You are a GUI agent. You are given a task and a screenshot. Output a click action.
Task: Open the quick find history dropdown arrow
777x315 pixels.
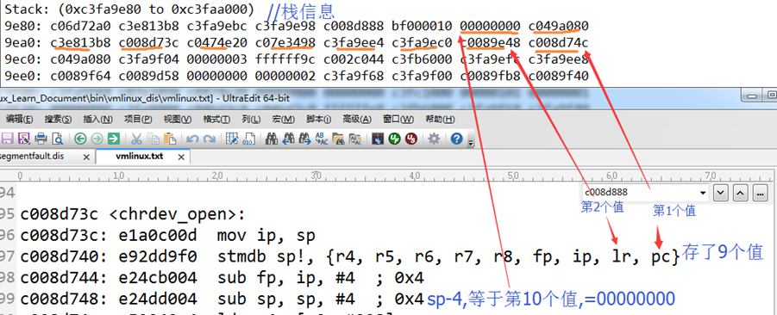[703, 193]
